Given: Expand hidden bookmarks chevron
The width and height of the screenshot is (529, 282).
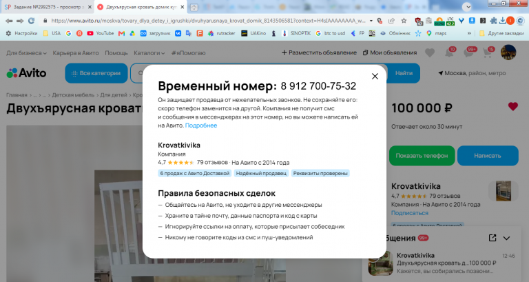Looking at the screenshot, I should [x=469, y=33].
